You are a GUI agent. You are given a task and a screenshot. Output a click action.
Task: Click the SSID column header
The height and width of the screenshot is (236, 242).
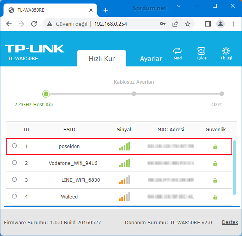[x=69, y=129]
